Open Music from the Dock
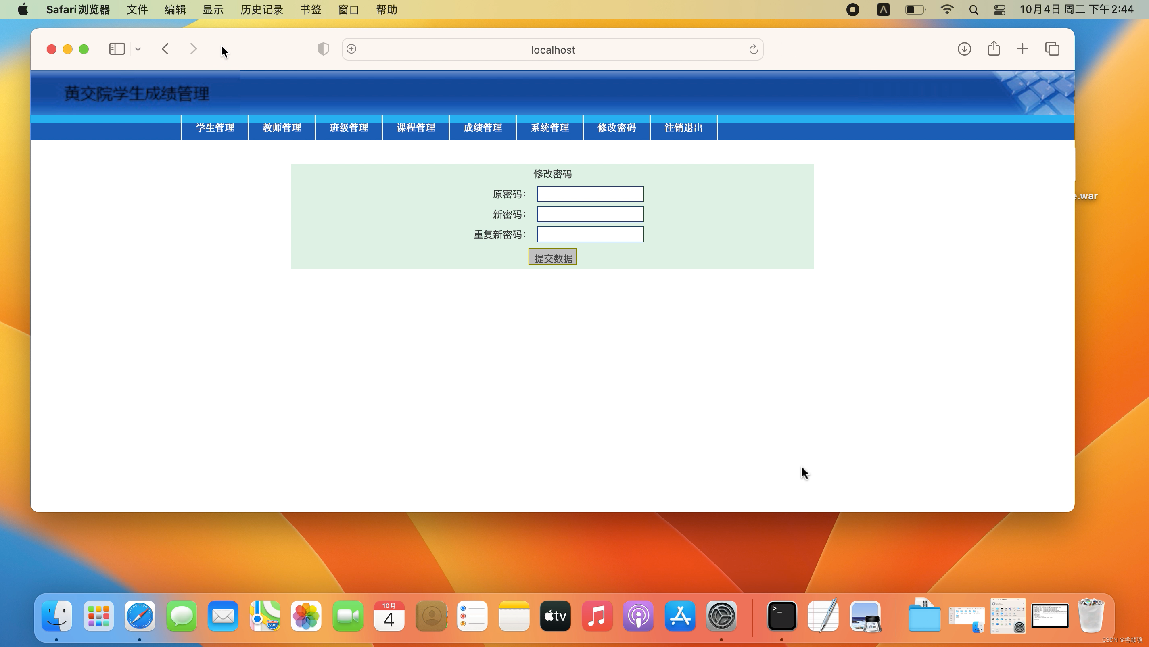This screenshot has width=1149, height=647. (x=597, y=616)
